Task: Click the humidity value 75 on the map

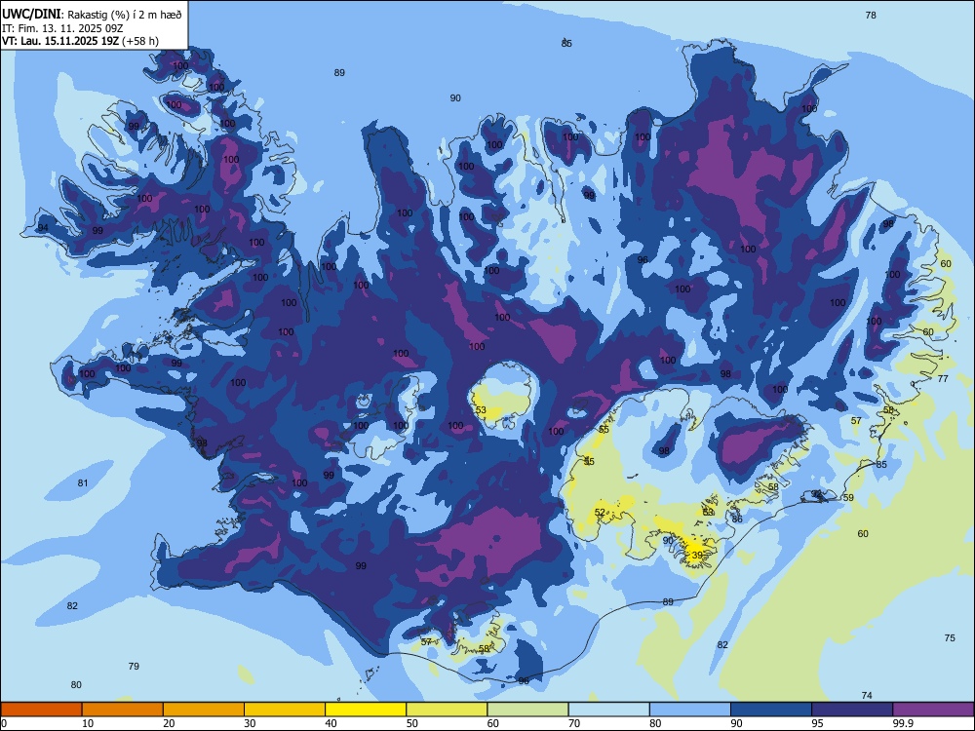Action: click(x=950, y=637)
